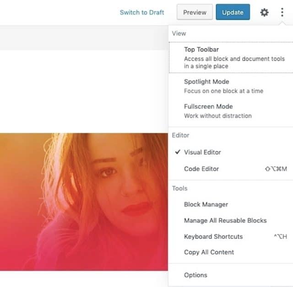Enable the Top Toolbar option
Screen dimensions: 293x287
pyautogui.click(x=201, y=49)
